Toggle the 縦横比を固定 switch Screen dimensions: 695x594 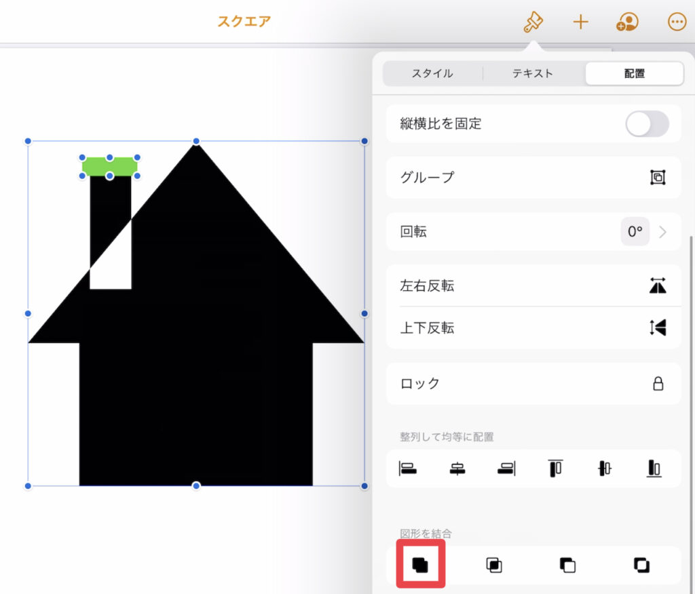tap(647, 123)
